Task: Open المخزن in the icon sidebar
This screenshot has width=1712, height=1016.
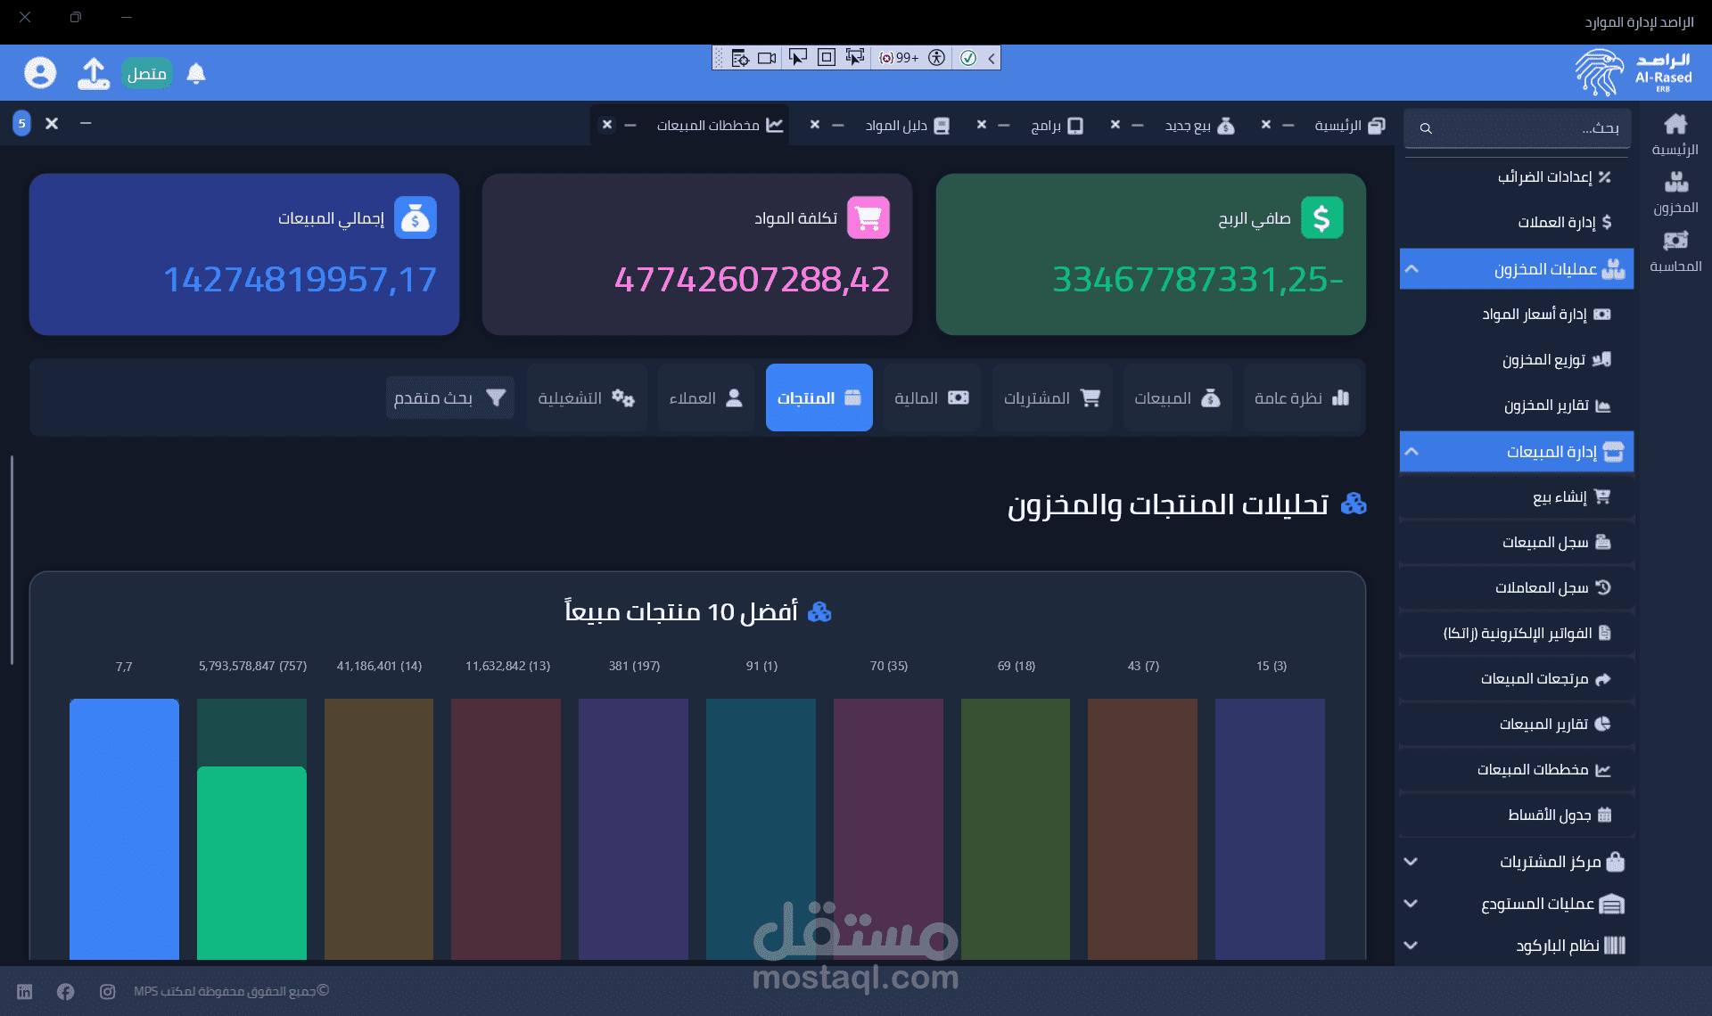Action: (1675, 192)
